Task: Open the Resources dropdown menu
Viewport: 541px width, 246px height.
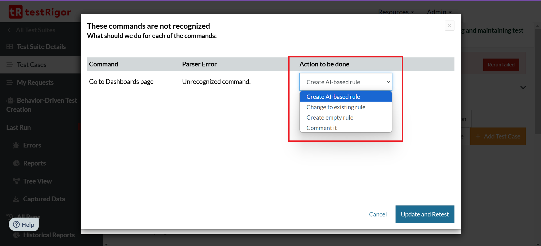Action: point(396,12)
